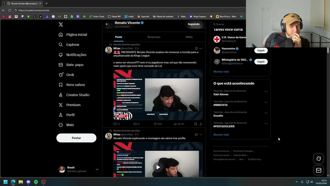The height and width of the screenshot is (186, 330).
Task: Share the Kings League post
Action: (201, 124)
